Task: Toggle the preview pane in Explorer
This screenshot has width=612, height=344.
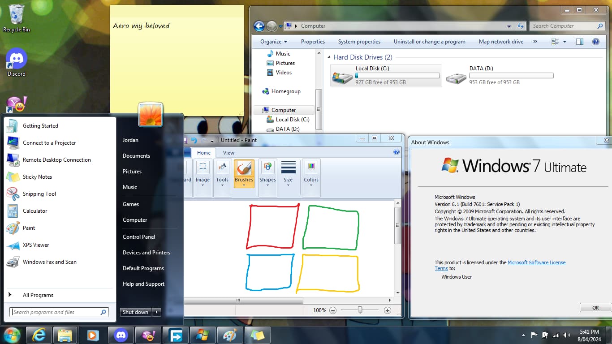Action: pyautogui.click(x=579, y=42)
